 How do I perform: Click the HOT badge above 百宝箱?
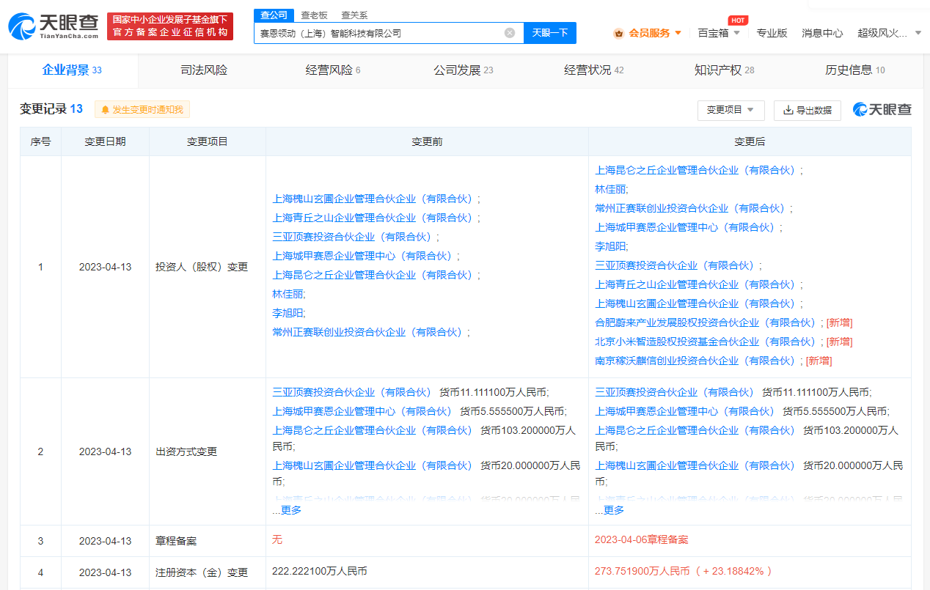click(x=738, y=21)
